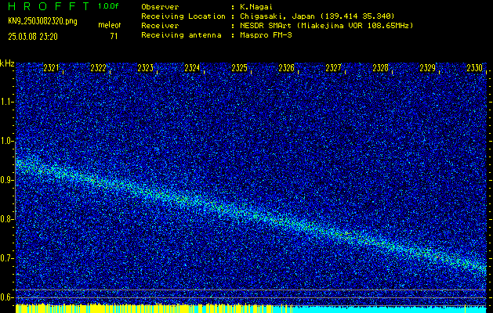Viewport: 493px width, 313px height.
Task: Click the 2327 time axis marker
Action: (333, 68)
